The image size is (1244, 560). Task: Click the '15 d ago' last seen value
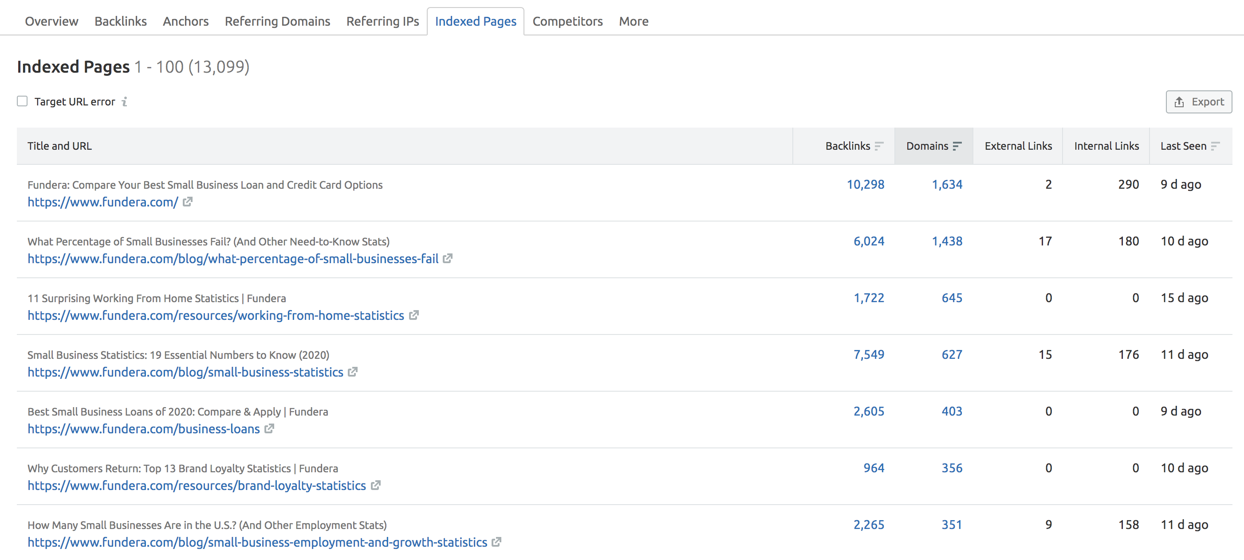[x=1184, y=298]
